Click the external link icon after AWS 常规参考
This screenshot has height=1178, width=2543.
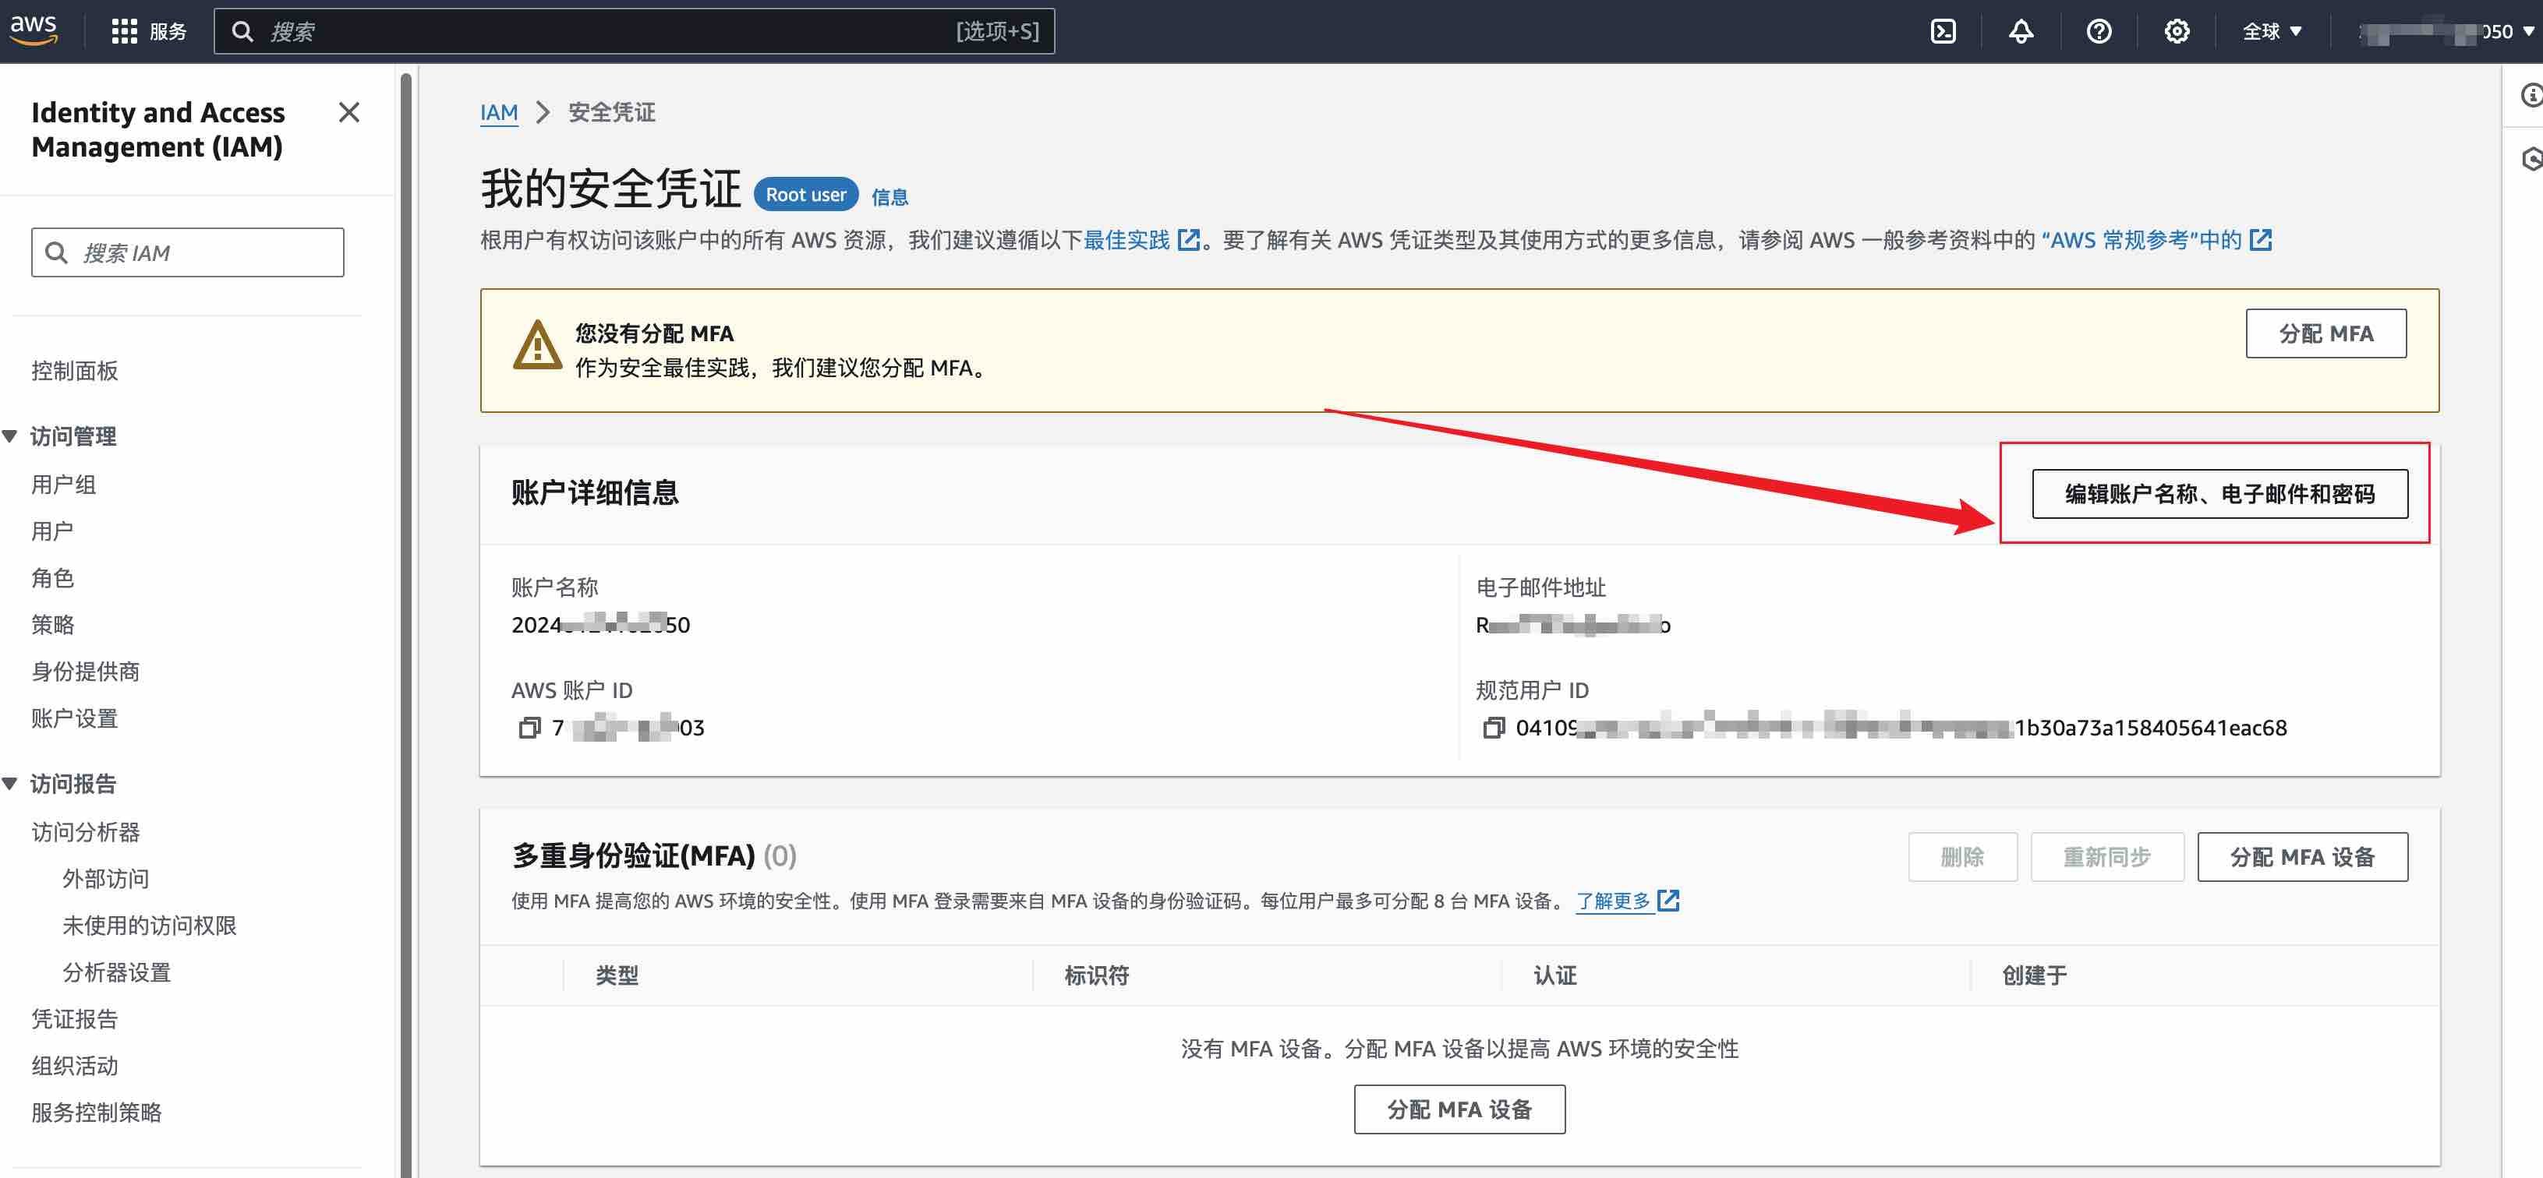(x=2261, y=240)
